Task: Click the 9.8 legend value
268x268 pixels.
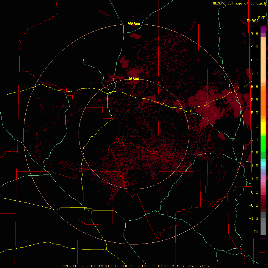Action: pos(255,33)
